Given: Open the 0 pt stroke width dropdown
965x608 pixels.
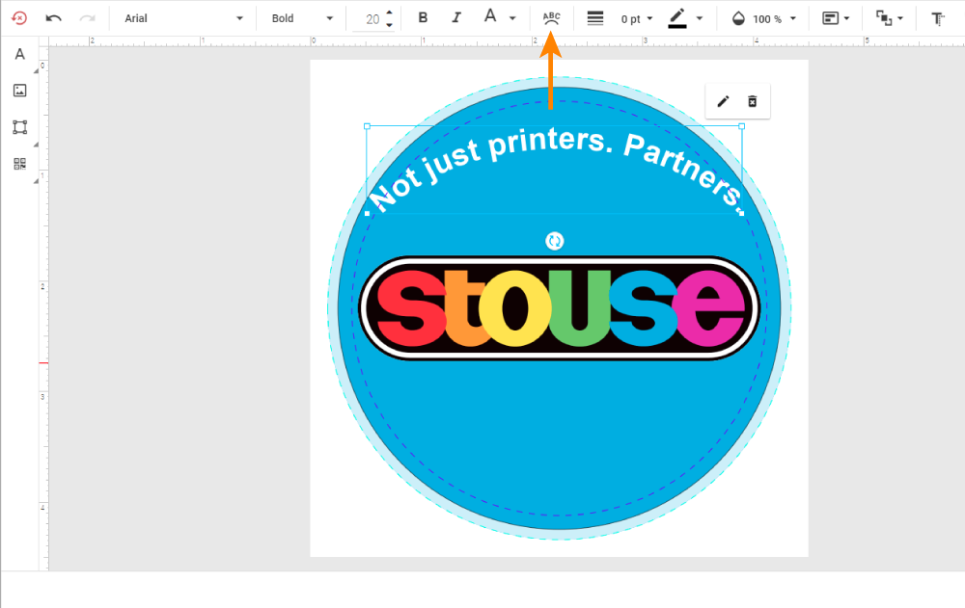Looking at the screenshot, I should pos(637,19).
